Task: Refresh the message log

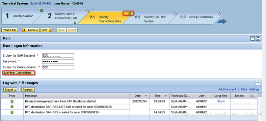Action: 28,89
